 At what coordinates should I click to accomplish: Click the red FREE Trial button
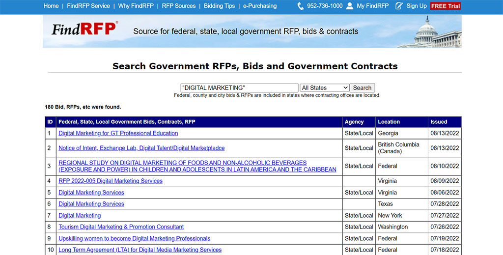(x=446, y=6)
